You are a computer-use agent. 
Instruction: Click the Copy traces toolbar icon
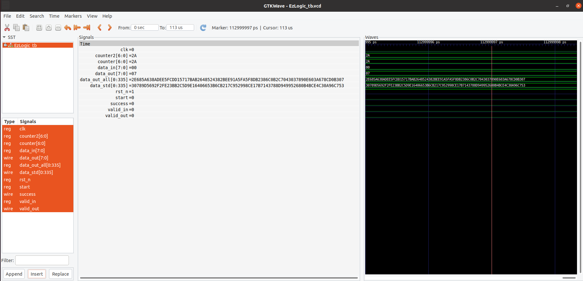[x=16, y=28]
